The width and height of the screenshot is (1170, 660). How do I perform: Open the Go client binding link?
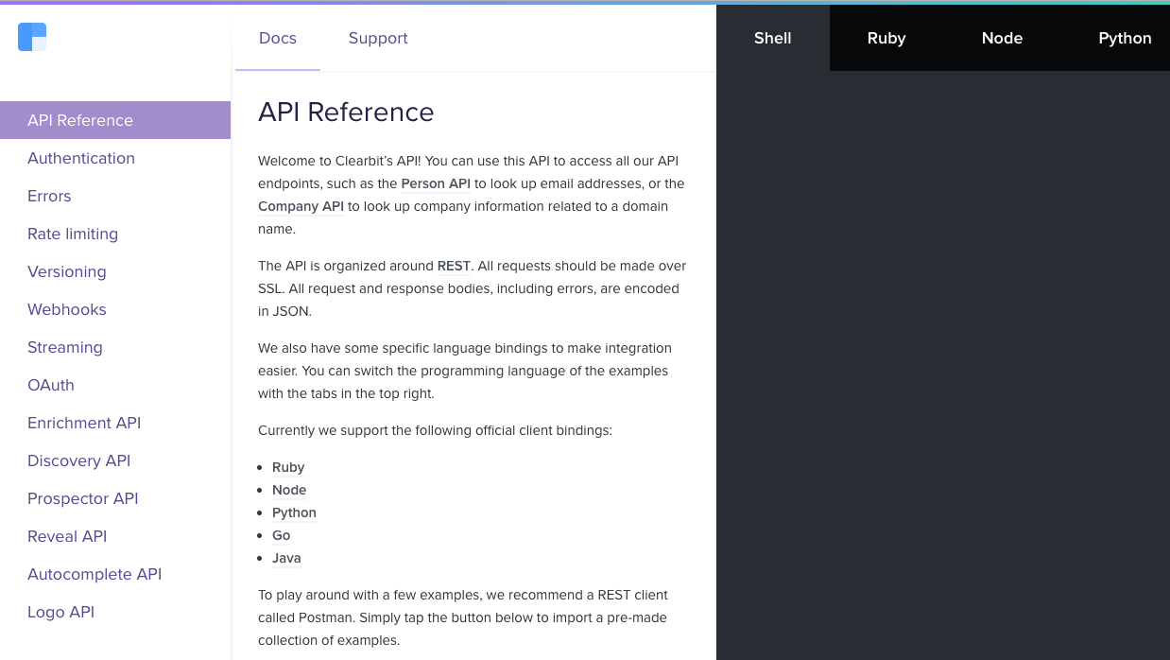click(x=281, y=535)
